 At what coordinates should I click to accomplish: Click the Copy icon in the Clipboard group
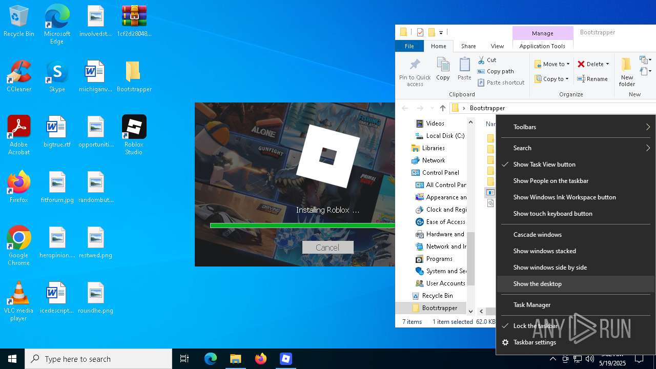[443, 69]
